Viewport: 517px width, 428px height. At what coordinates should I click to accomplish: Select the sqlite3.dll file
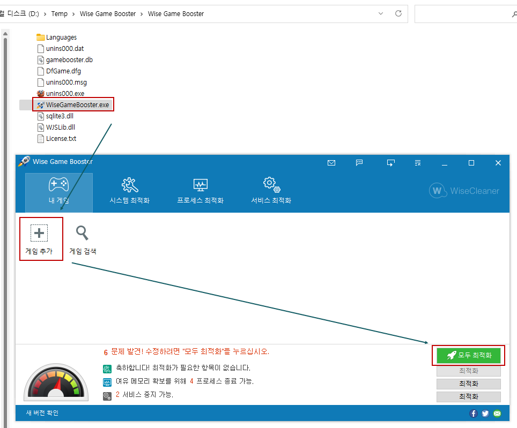[x=55, y=116]
